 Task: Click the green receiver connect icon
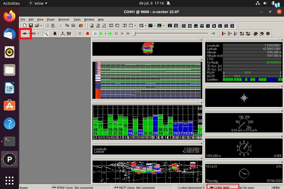click(24, 34)
